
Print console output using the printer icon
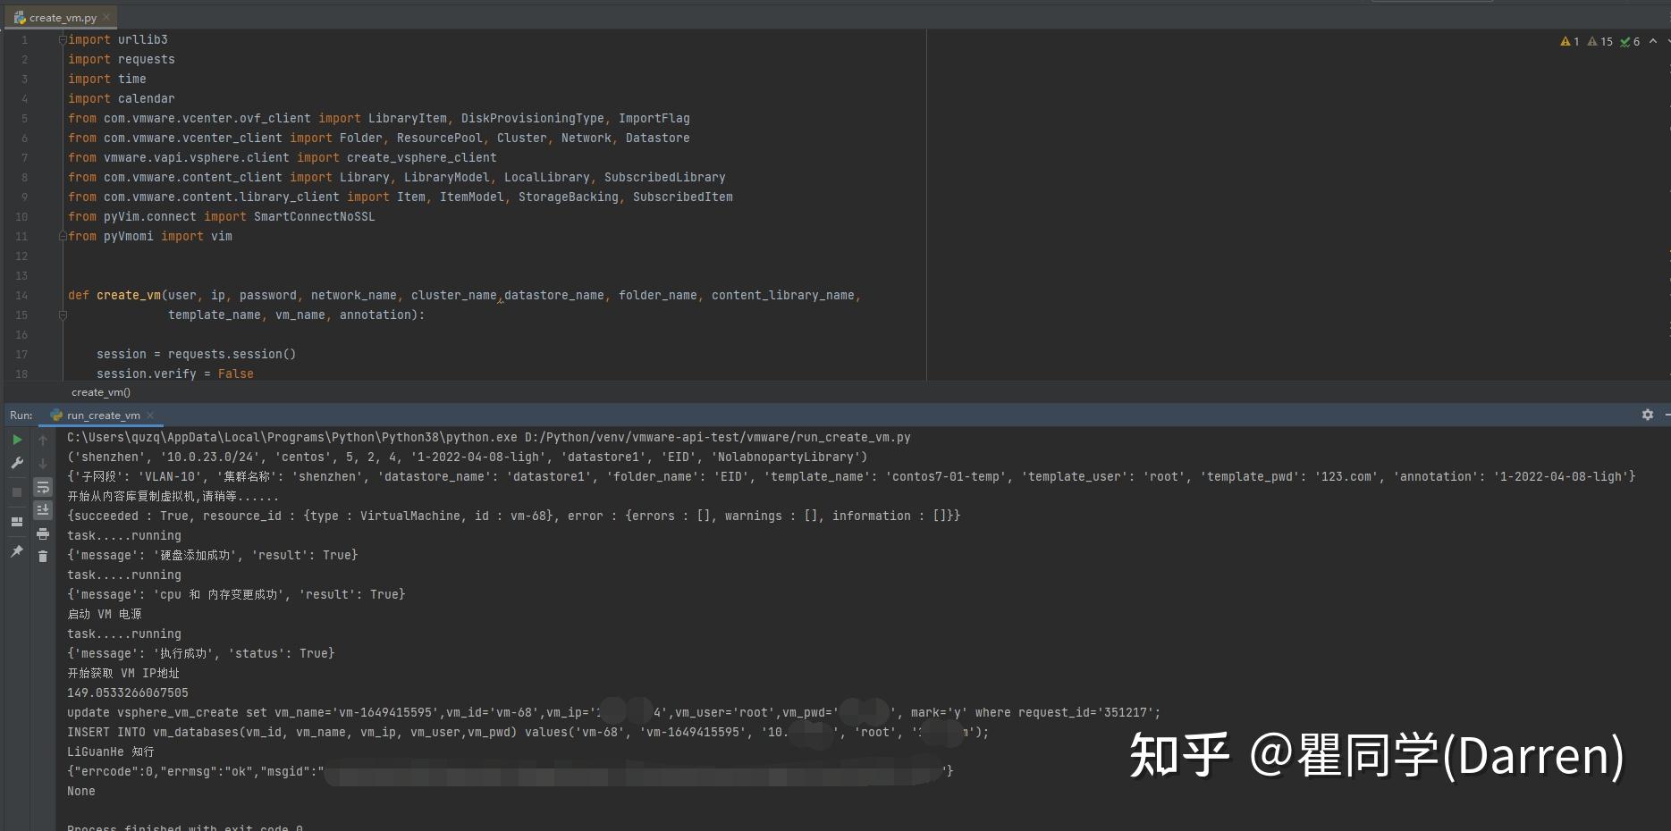coord(43,532)
